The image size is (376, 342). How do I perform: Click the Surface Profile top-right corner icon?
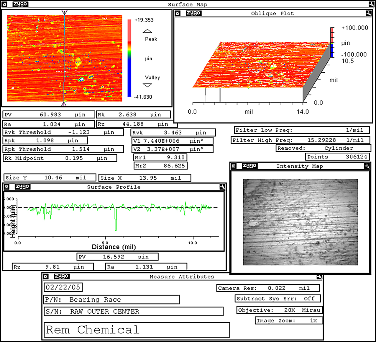tap(222, 187)
